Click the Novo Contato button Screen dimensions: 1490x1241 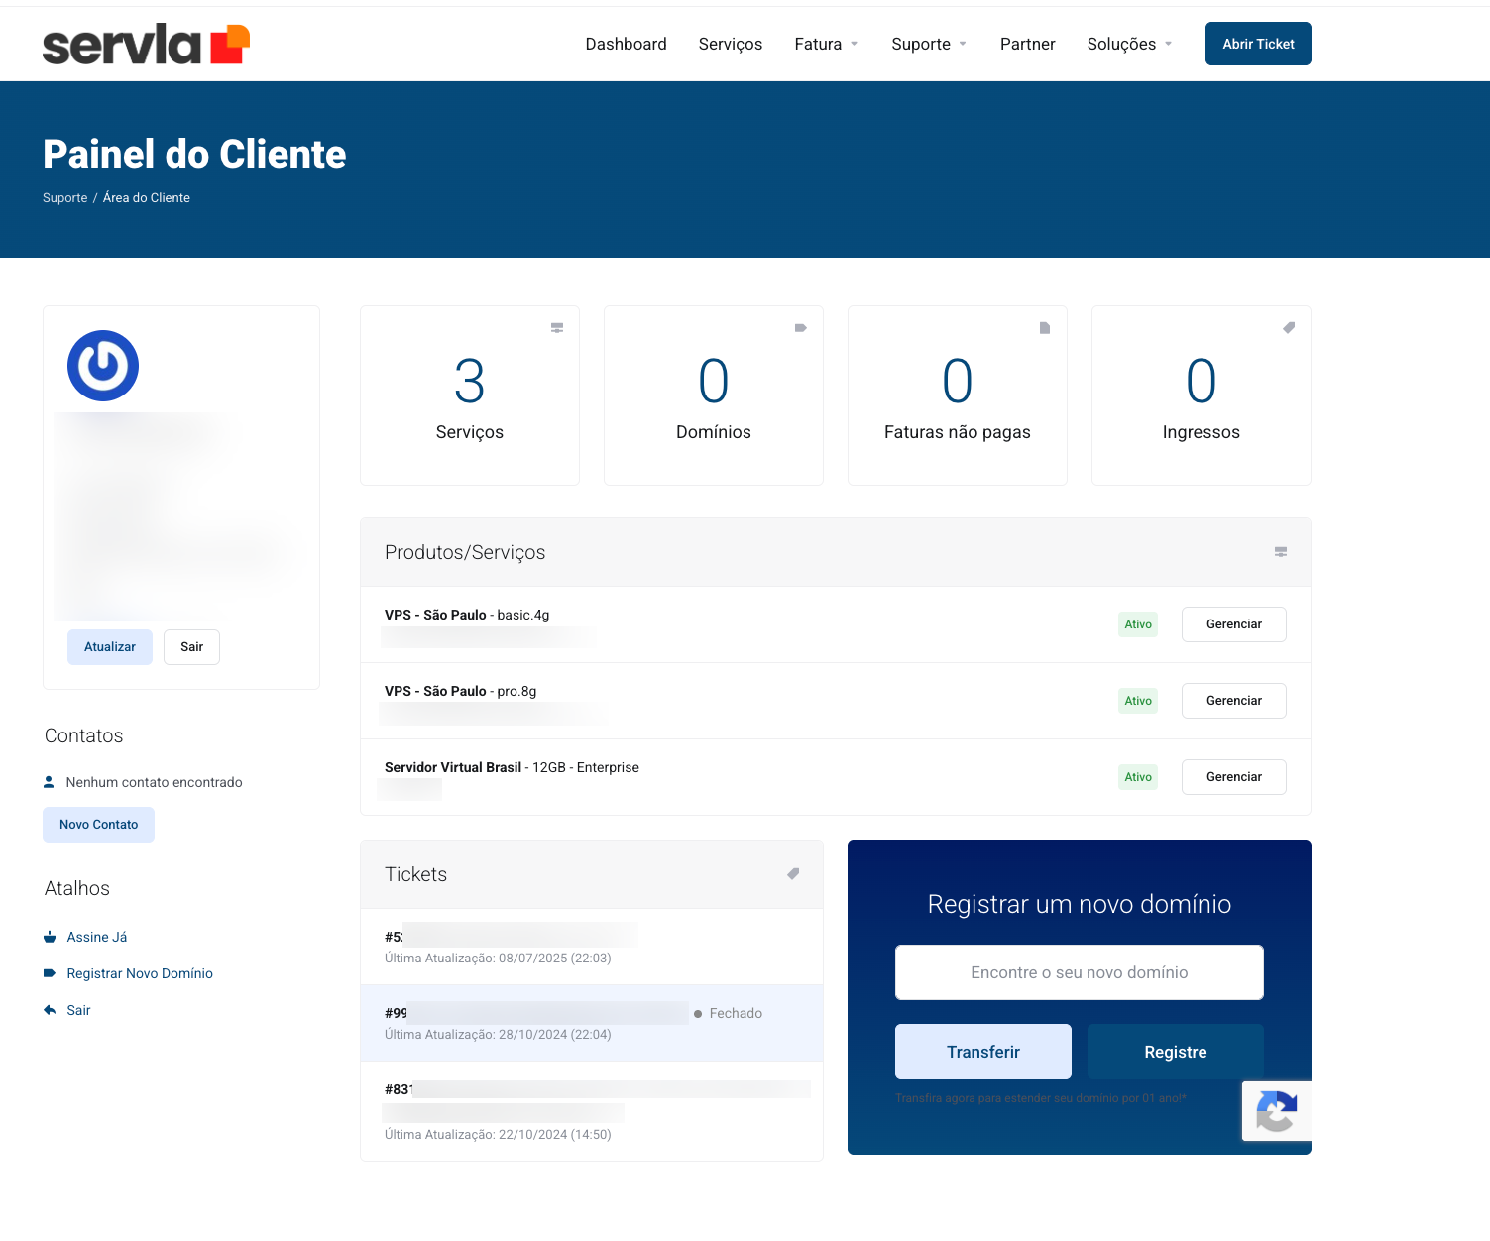98,825
